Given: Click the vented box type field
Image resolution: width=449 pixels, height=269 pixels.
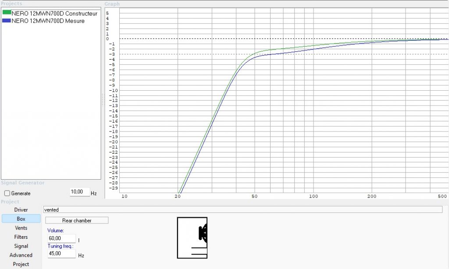Looking at the screenshot, I should 242,210.
